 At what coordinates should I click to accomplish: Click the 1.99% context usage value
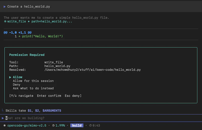(x=60, y=125)
